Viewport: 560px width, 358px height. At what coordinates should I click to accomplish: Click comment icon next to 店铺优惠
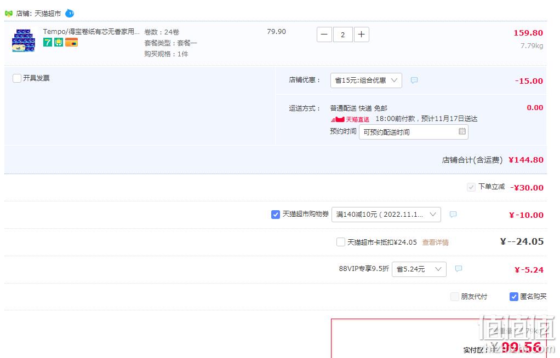point(414,80)
